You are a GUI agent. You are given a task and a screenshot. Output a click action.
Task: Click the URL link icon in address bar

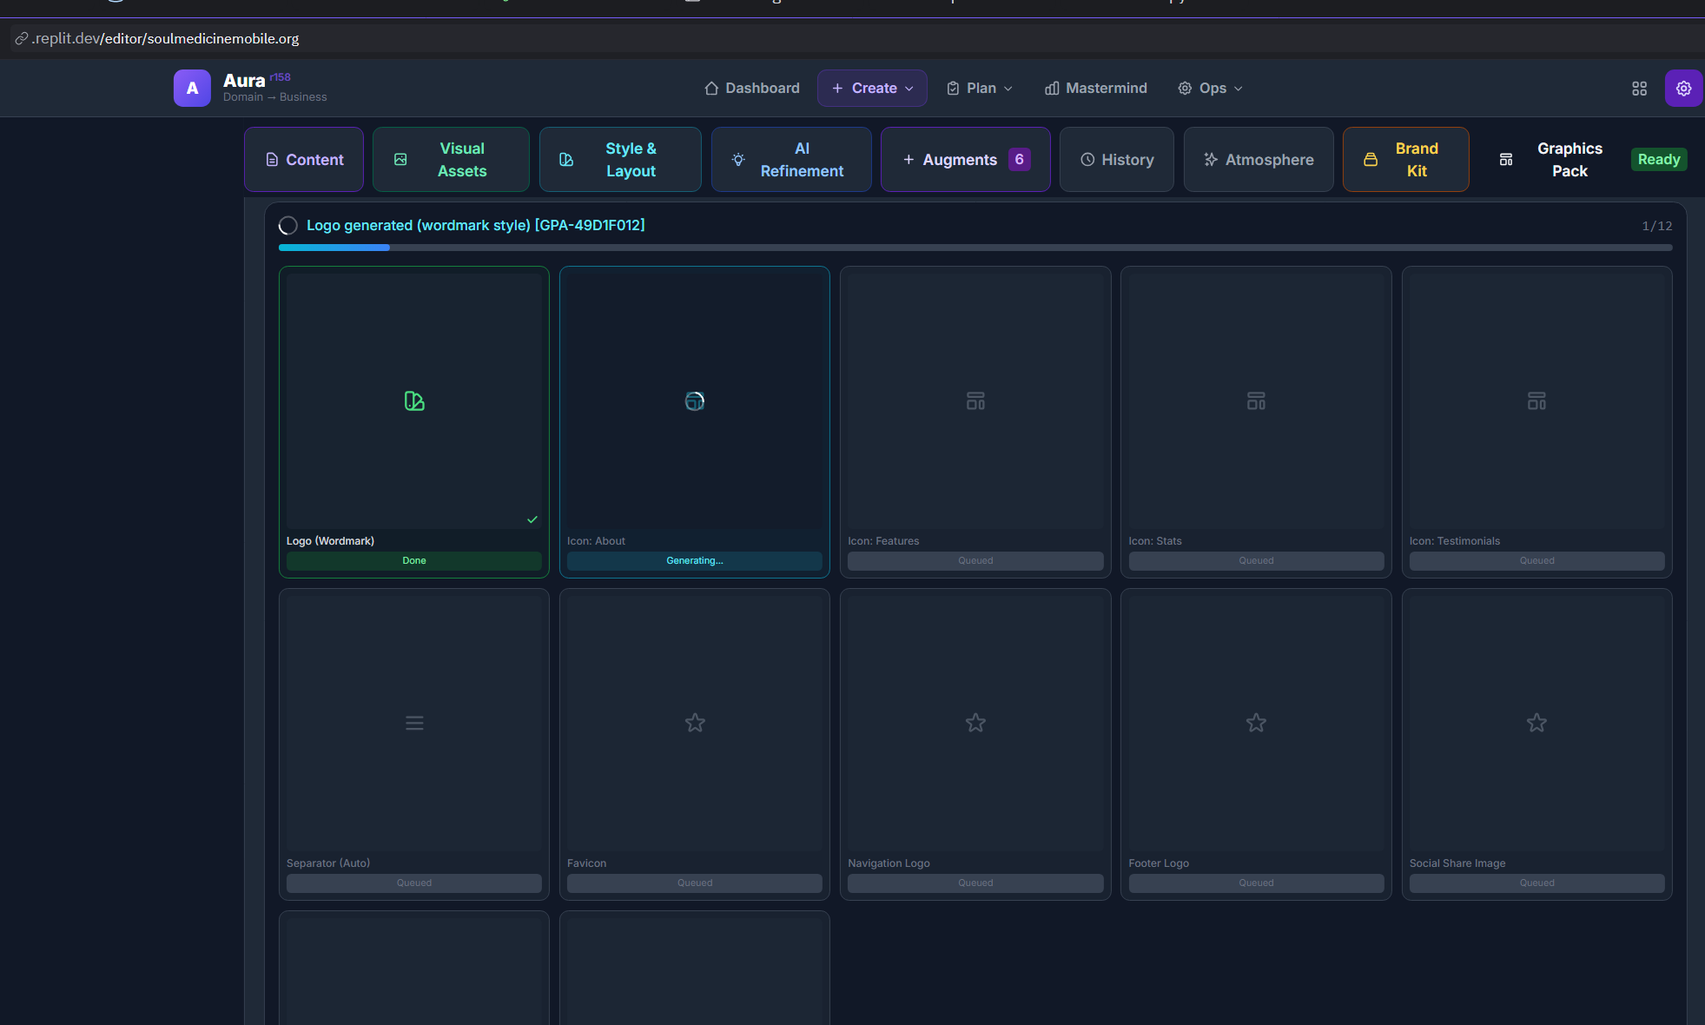click(x=22, y=38)
